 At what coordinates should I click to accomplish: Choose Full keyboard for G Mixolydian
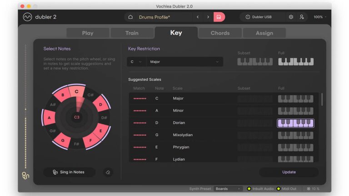click(x=295, y=135)
